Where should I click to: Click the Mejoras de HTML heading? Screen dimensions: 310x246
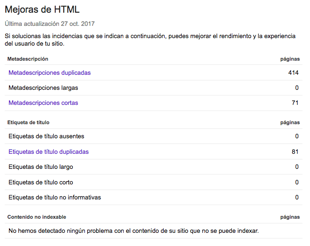point(42,9)
